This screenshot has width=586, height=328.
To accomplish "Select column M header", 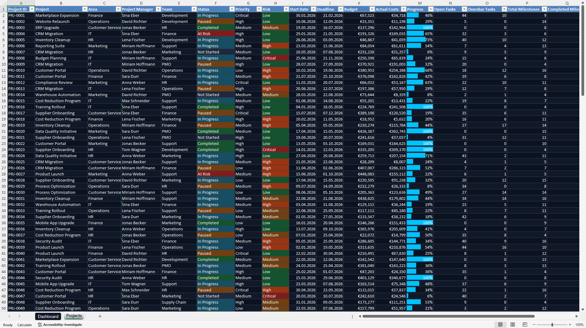I will (420, 3).
